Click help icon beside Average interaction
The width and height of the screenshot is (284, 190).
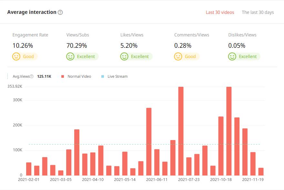coord(60,12)
